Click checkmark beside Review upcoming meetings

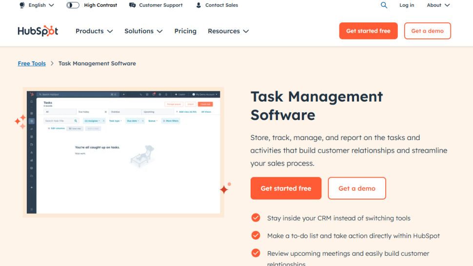coord(256,253)
